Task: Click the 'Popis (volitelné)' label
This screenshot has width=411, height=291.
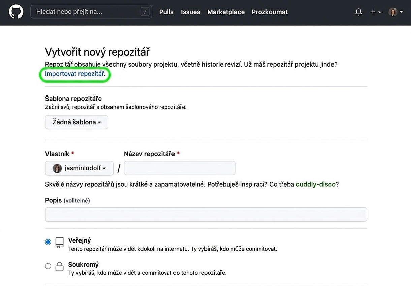Action: (x=67, y=200)
